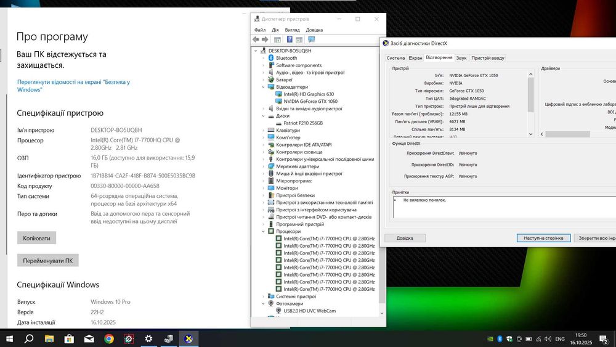616x347 pixels.
Task: Switch to Звук tab in DirectX tool
Action: pyautogui.click(x=461, y=58)
